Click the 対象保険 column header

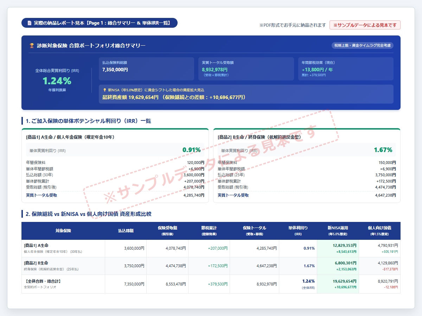pyautogui.click(x=63, y=231)
